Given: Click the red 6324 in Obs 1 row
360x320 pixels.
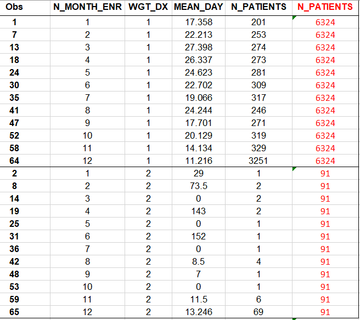Looking at the screenshot, I should pos(325,22).
